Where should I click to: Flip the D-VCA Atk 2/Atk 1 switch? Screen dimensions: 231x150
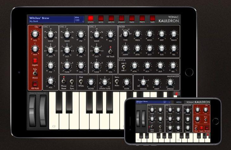(124, 67)
